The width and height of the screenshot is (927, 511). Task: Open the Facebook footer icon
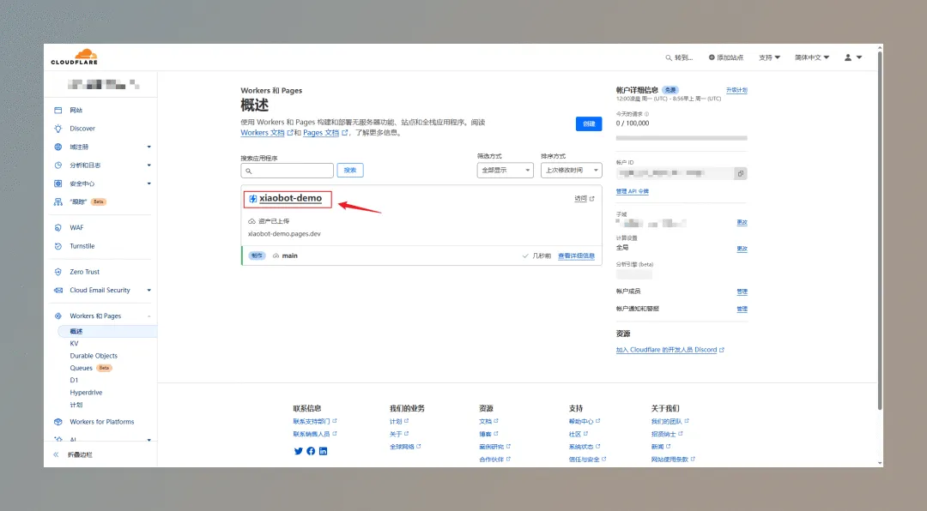311,451
